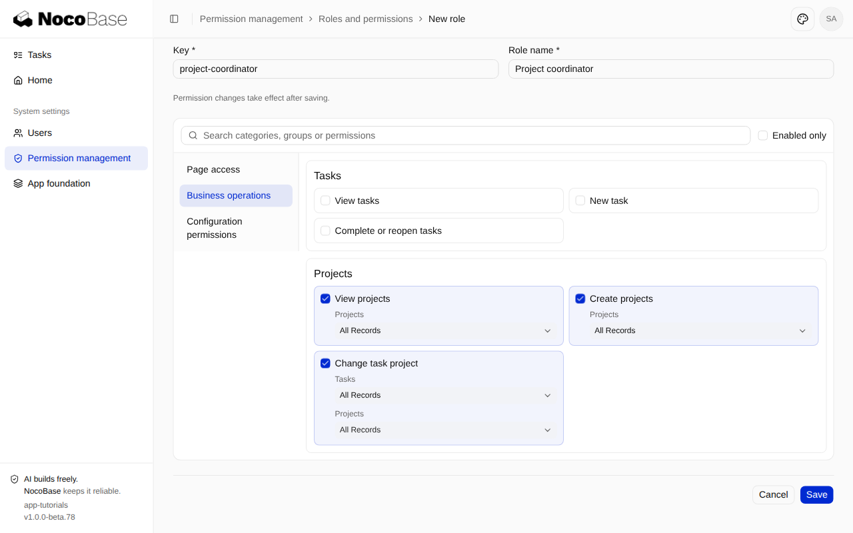853x533 pixels.
Task: Click the search magnifier icon
Action: [193, 135]
